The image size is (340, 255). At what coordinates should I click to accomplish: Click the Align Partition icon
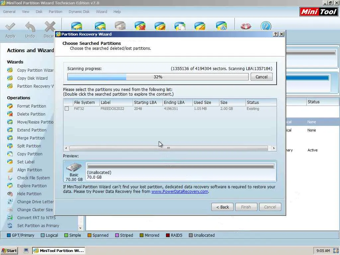(x=10, y=170)
